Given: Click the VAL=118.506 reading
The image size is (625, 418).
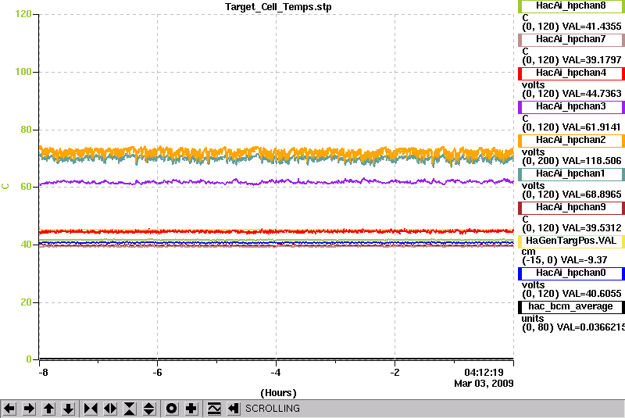Looking at the screenshot, I should 591,161.
